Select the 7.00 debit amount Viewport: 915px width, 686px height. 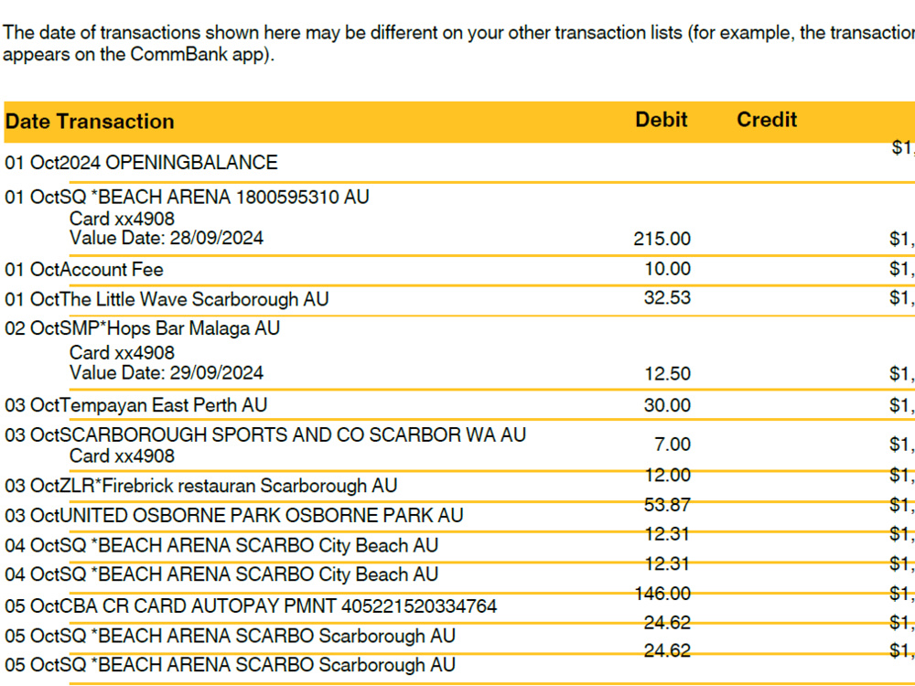673,445
